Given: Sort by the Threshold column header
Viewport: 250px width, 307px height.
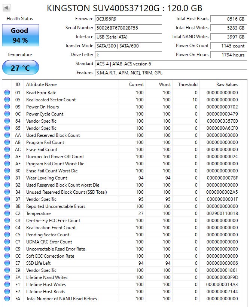Looking at the screenshot, I should click(x=186, y=85).
